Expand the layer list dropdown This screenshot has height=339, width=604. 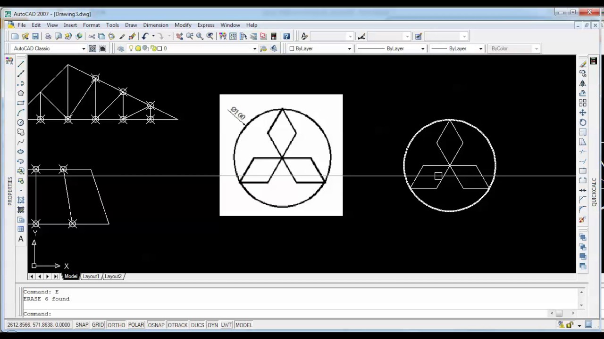[x=255, y=48]
